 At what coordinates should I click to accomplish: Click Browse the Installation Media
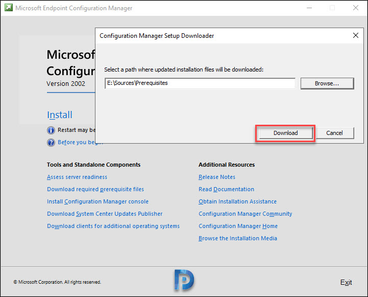pos(238,238)
